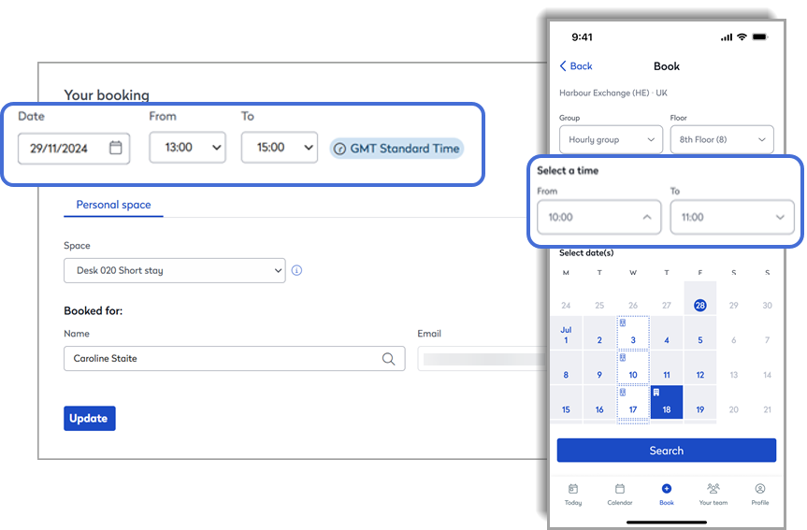
Task: Open the Today tab icon in bottom bar
Action: pos(573,488)
